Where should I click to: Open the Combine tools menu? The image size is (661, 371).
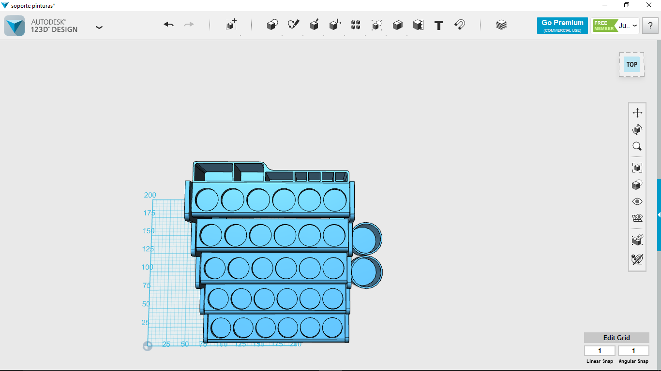397,25
